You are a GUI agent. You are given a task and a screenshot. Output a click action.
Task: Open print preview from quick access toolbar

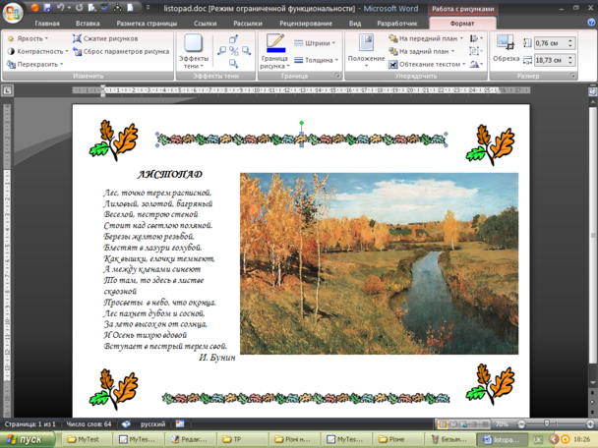click(x=91, y=7)
